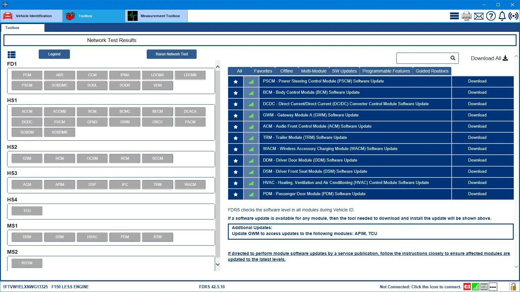Select the ABS module button

coord(60,75)
